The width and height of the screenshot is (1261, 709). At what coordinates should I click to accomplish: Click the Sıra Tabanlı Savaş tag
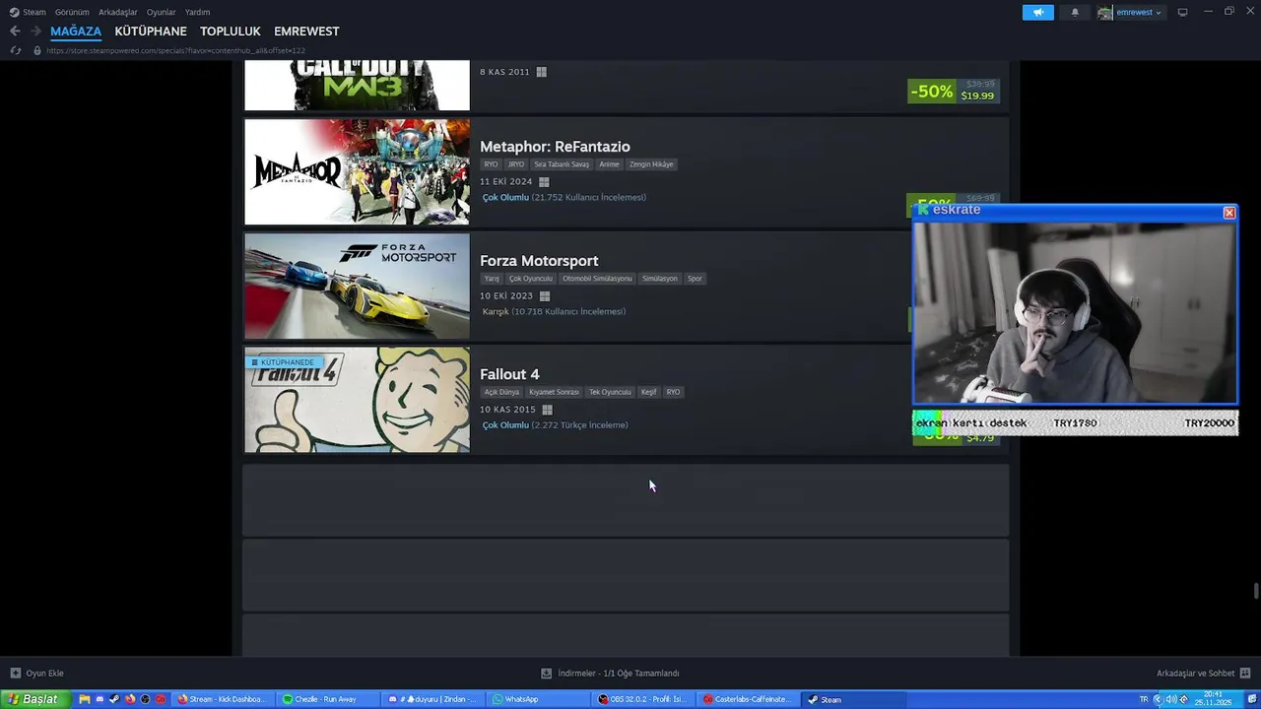click(x=562, y=164)
